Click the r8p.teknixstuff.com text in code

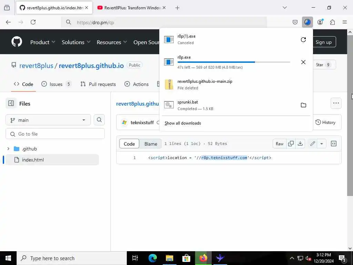tap(224, 158)
